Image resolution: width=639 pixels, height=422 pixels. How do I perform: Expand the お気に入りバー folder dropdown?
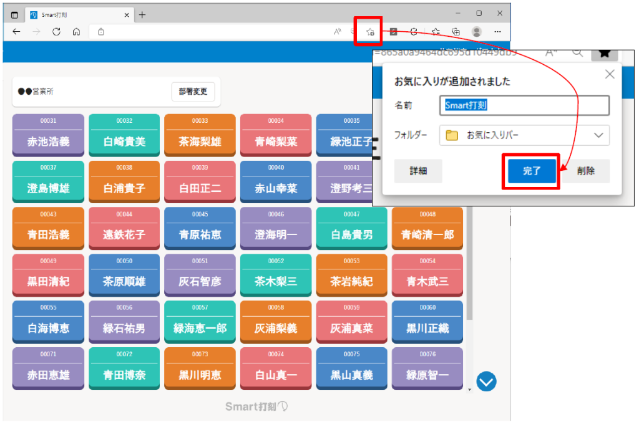click(598, 135)
